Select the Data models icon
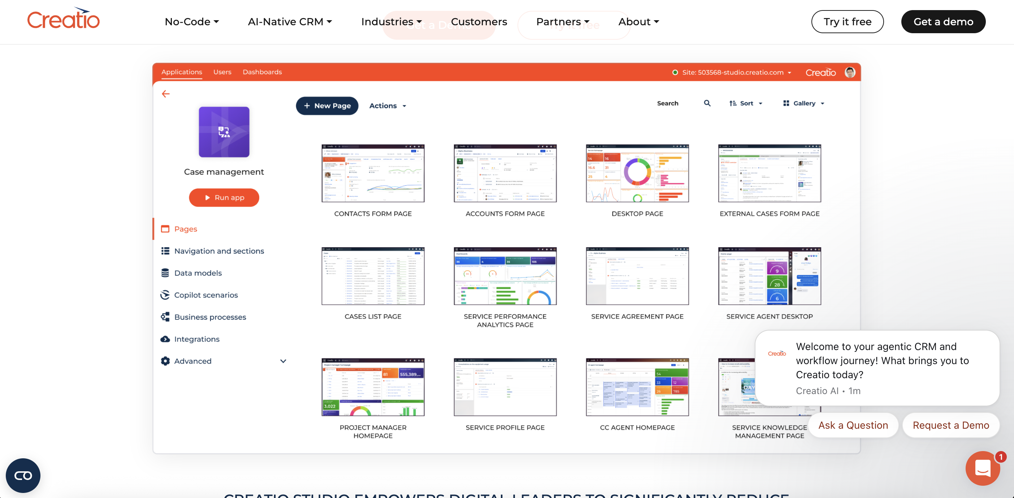The height and width of the screenshot is (498, 1014). tap(165, 272)
